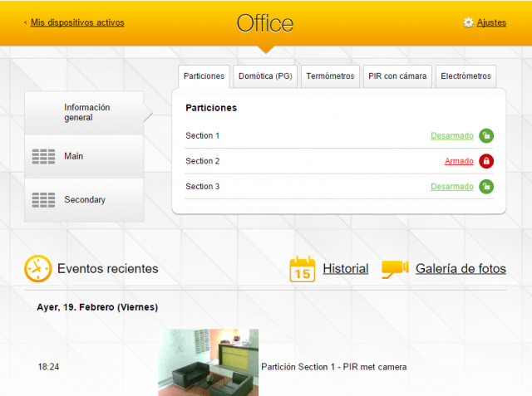This screenshot has height=396, width=532.
Task: Open the PIR camera event thumbnail
Action: click(x=208, y=362)
